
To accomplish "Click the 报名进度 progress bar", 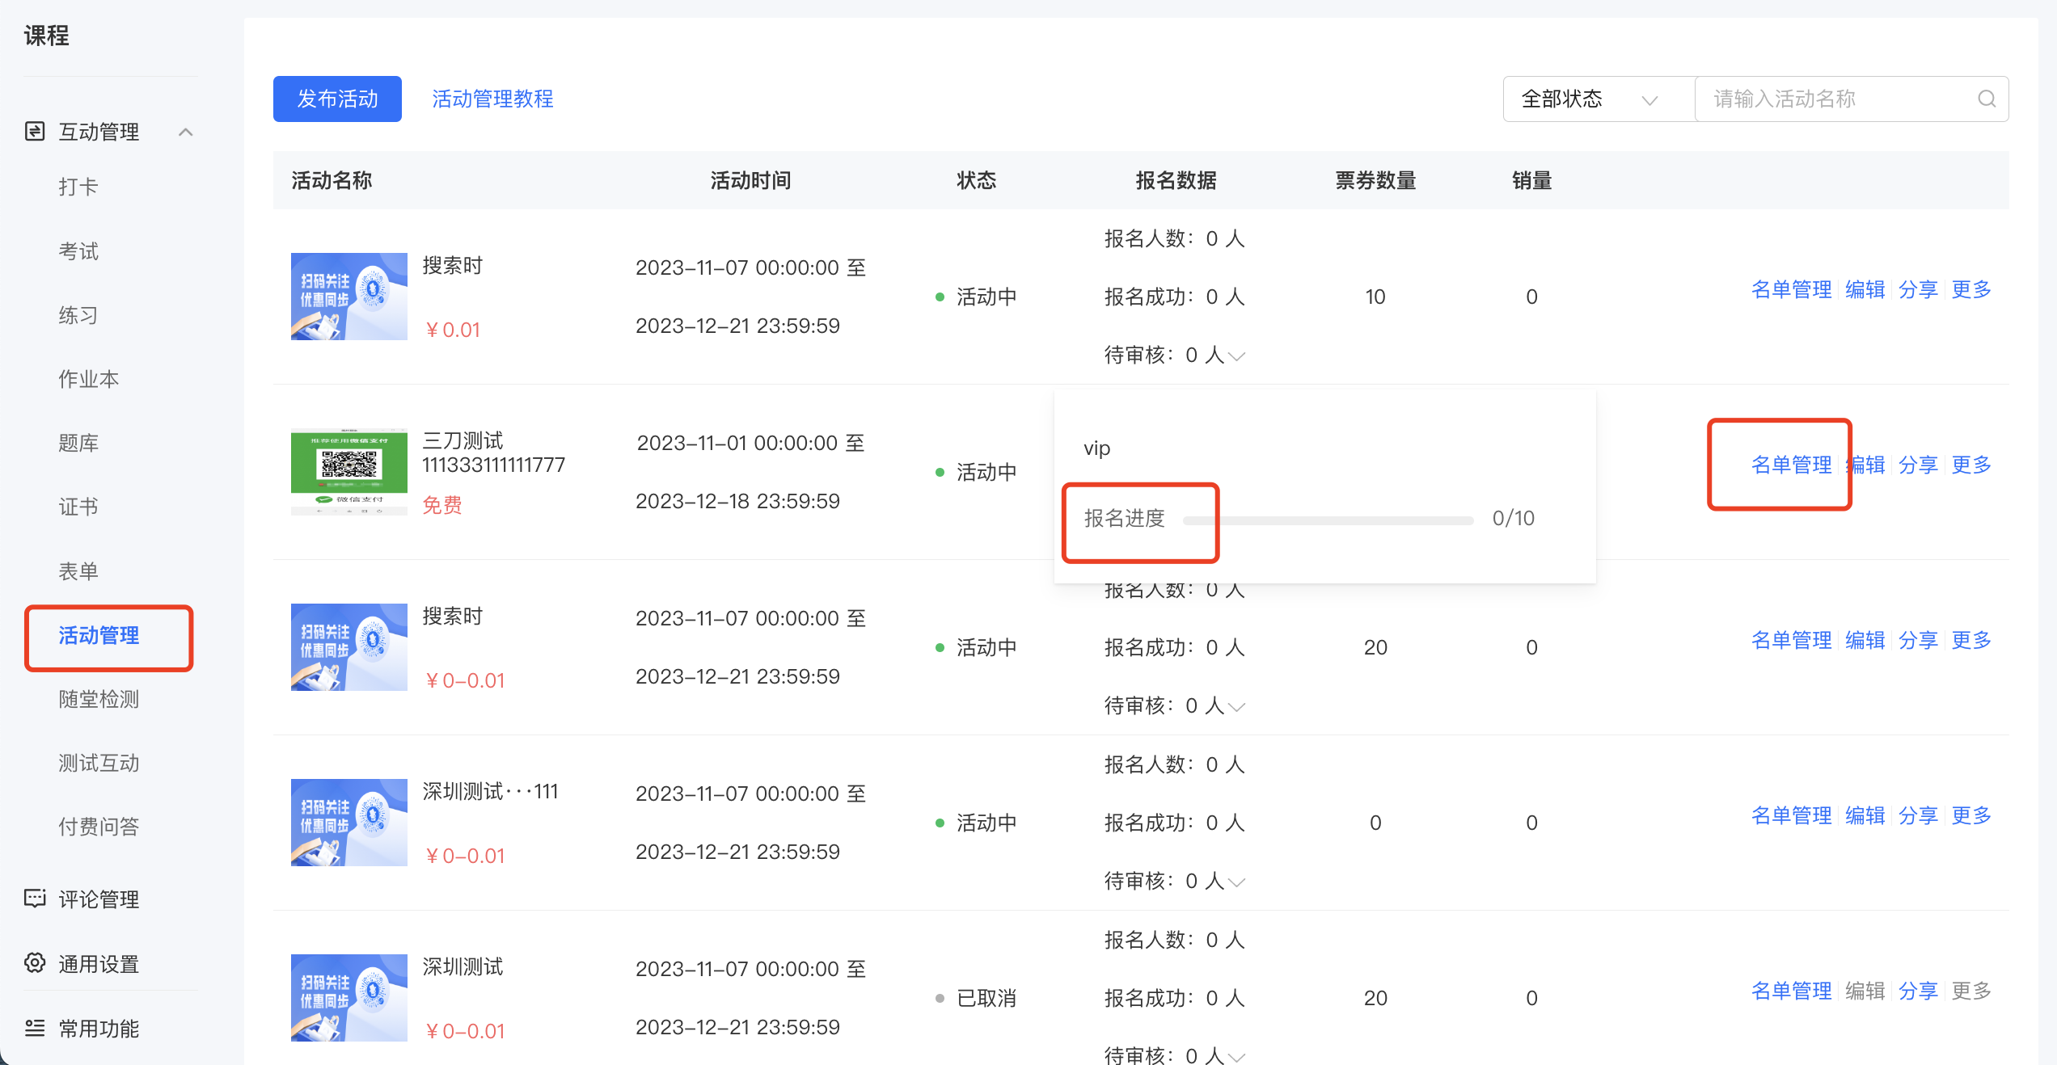I will point(1328,520).
